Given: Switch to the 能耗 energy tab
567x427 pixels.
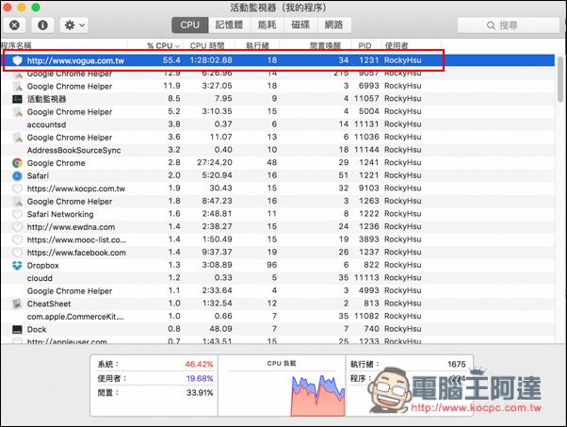Looking at the screenshot, I should click(x=267, y=25).
